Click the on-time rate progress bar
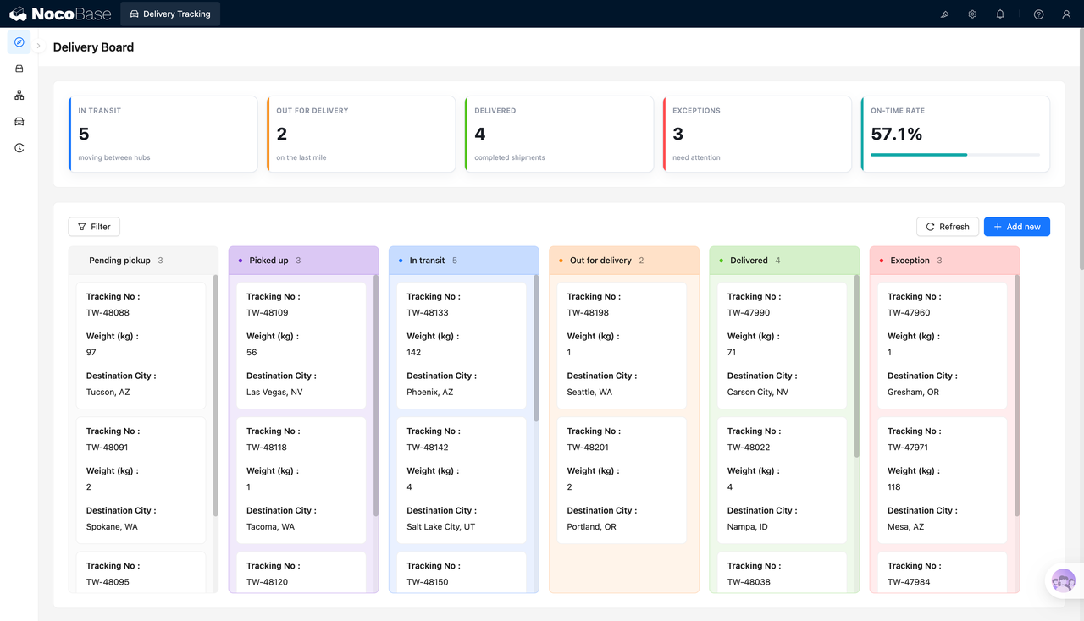The image size is (1084, 621). 955,155
